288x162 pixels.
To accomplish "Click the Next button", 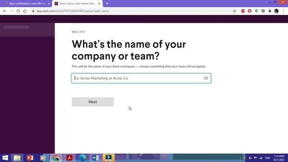I will (93, 102).
